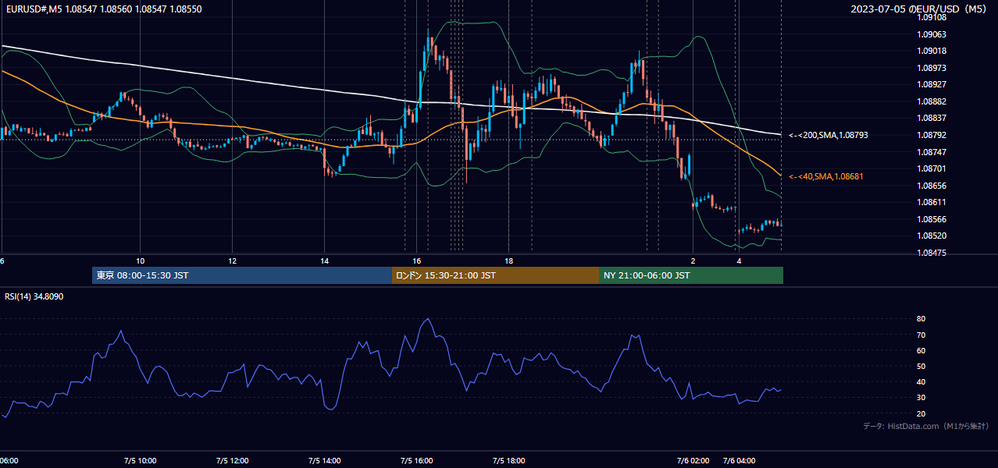Click price level 1.08837 on the axis
Viewport: 998px width, 468px height.
click(x=932, y=118)
